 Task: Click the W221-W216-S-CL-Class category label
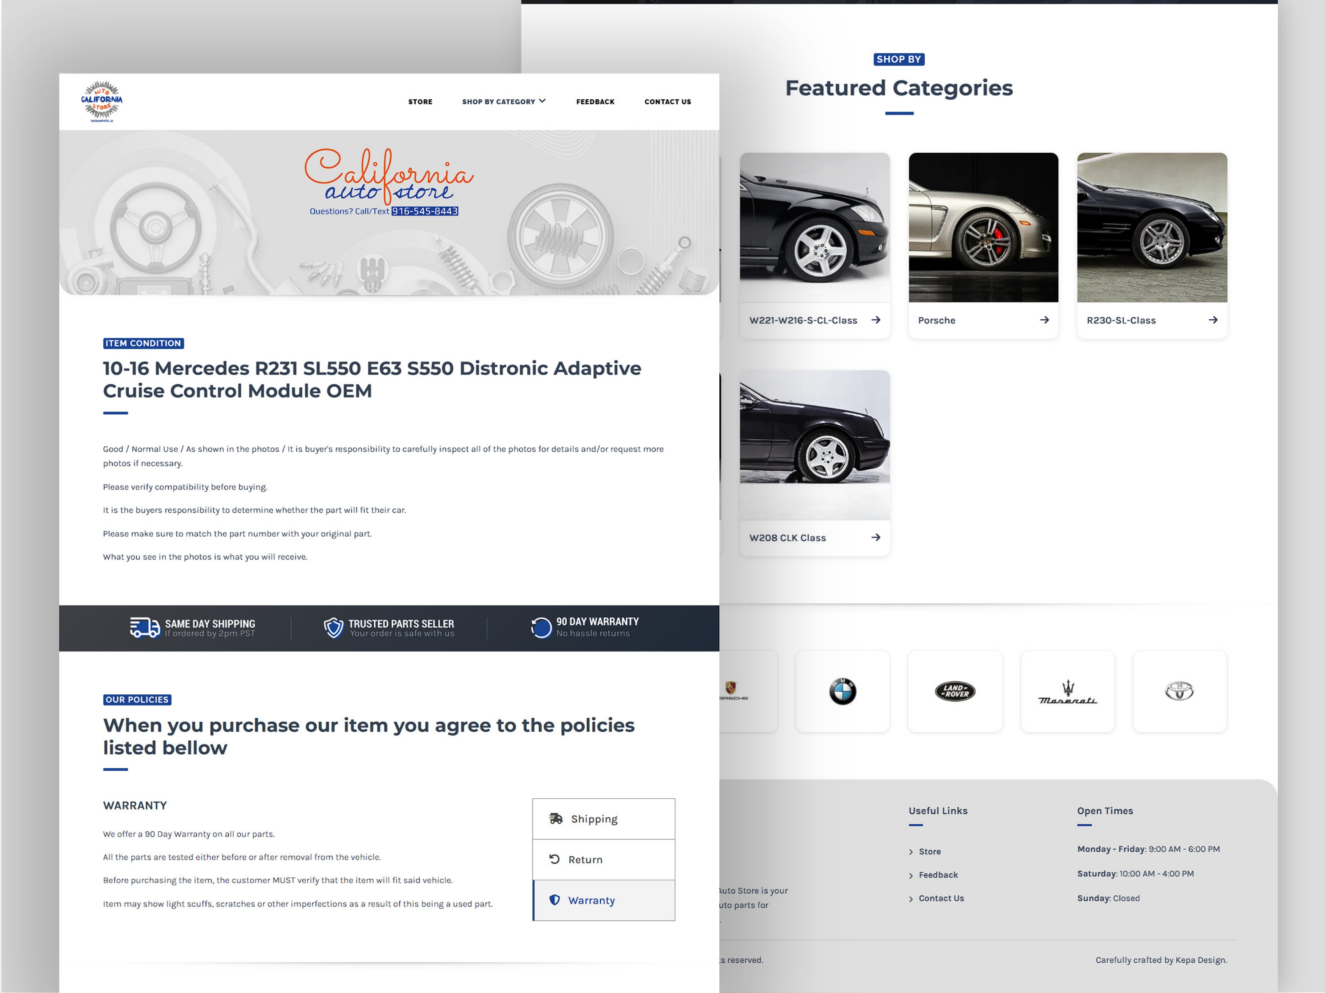tap(803, 320)
